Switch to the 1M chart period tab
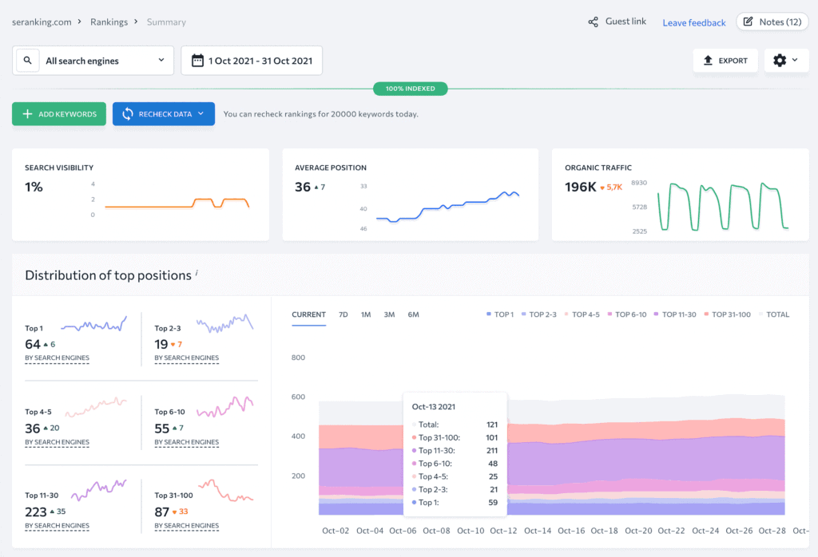This screenshot has width=818, height=557. click(366, 314)
